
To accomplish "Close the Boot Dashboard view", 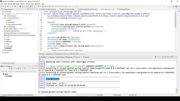I will pyautogui.click(x=14, y=66).
